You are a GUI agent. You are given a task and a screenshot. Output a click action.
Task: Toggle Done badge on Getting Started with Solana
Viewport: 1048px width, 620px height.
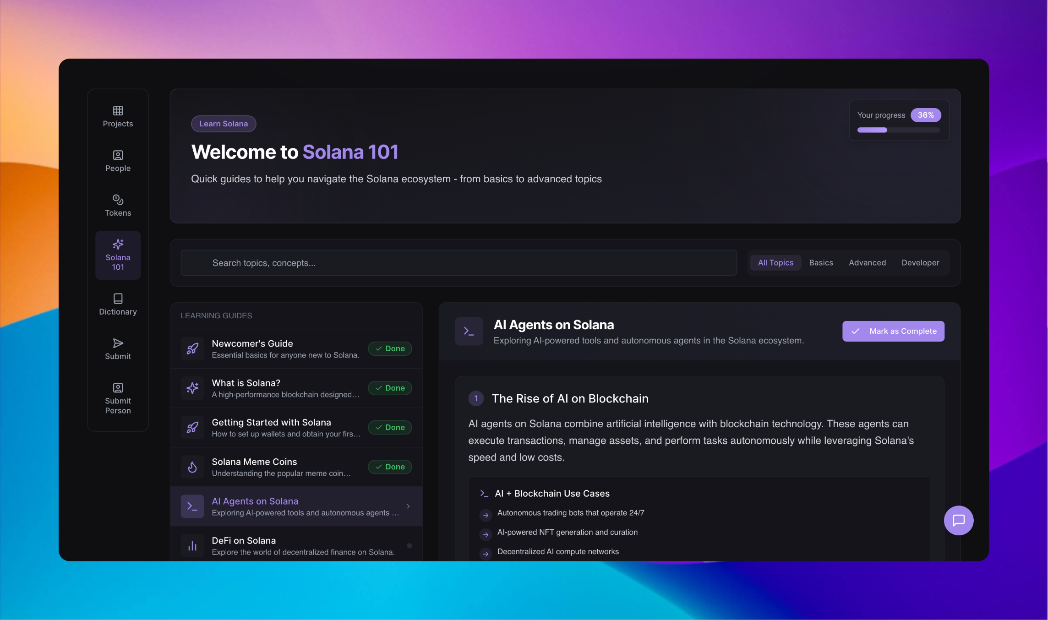(390, 427)
